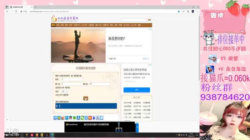This screenshot has width=250, height=140.
Task: Click the blue result box showing 9 2
Action: pyautogui.click(x=86, y=106)
